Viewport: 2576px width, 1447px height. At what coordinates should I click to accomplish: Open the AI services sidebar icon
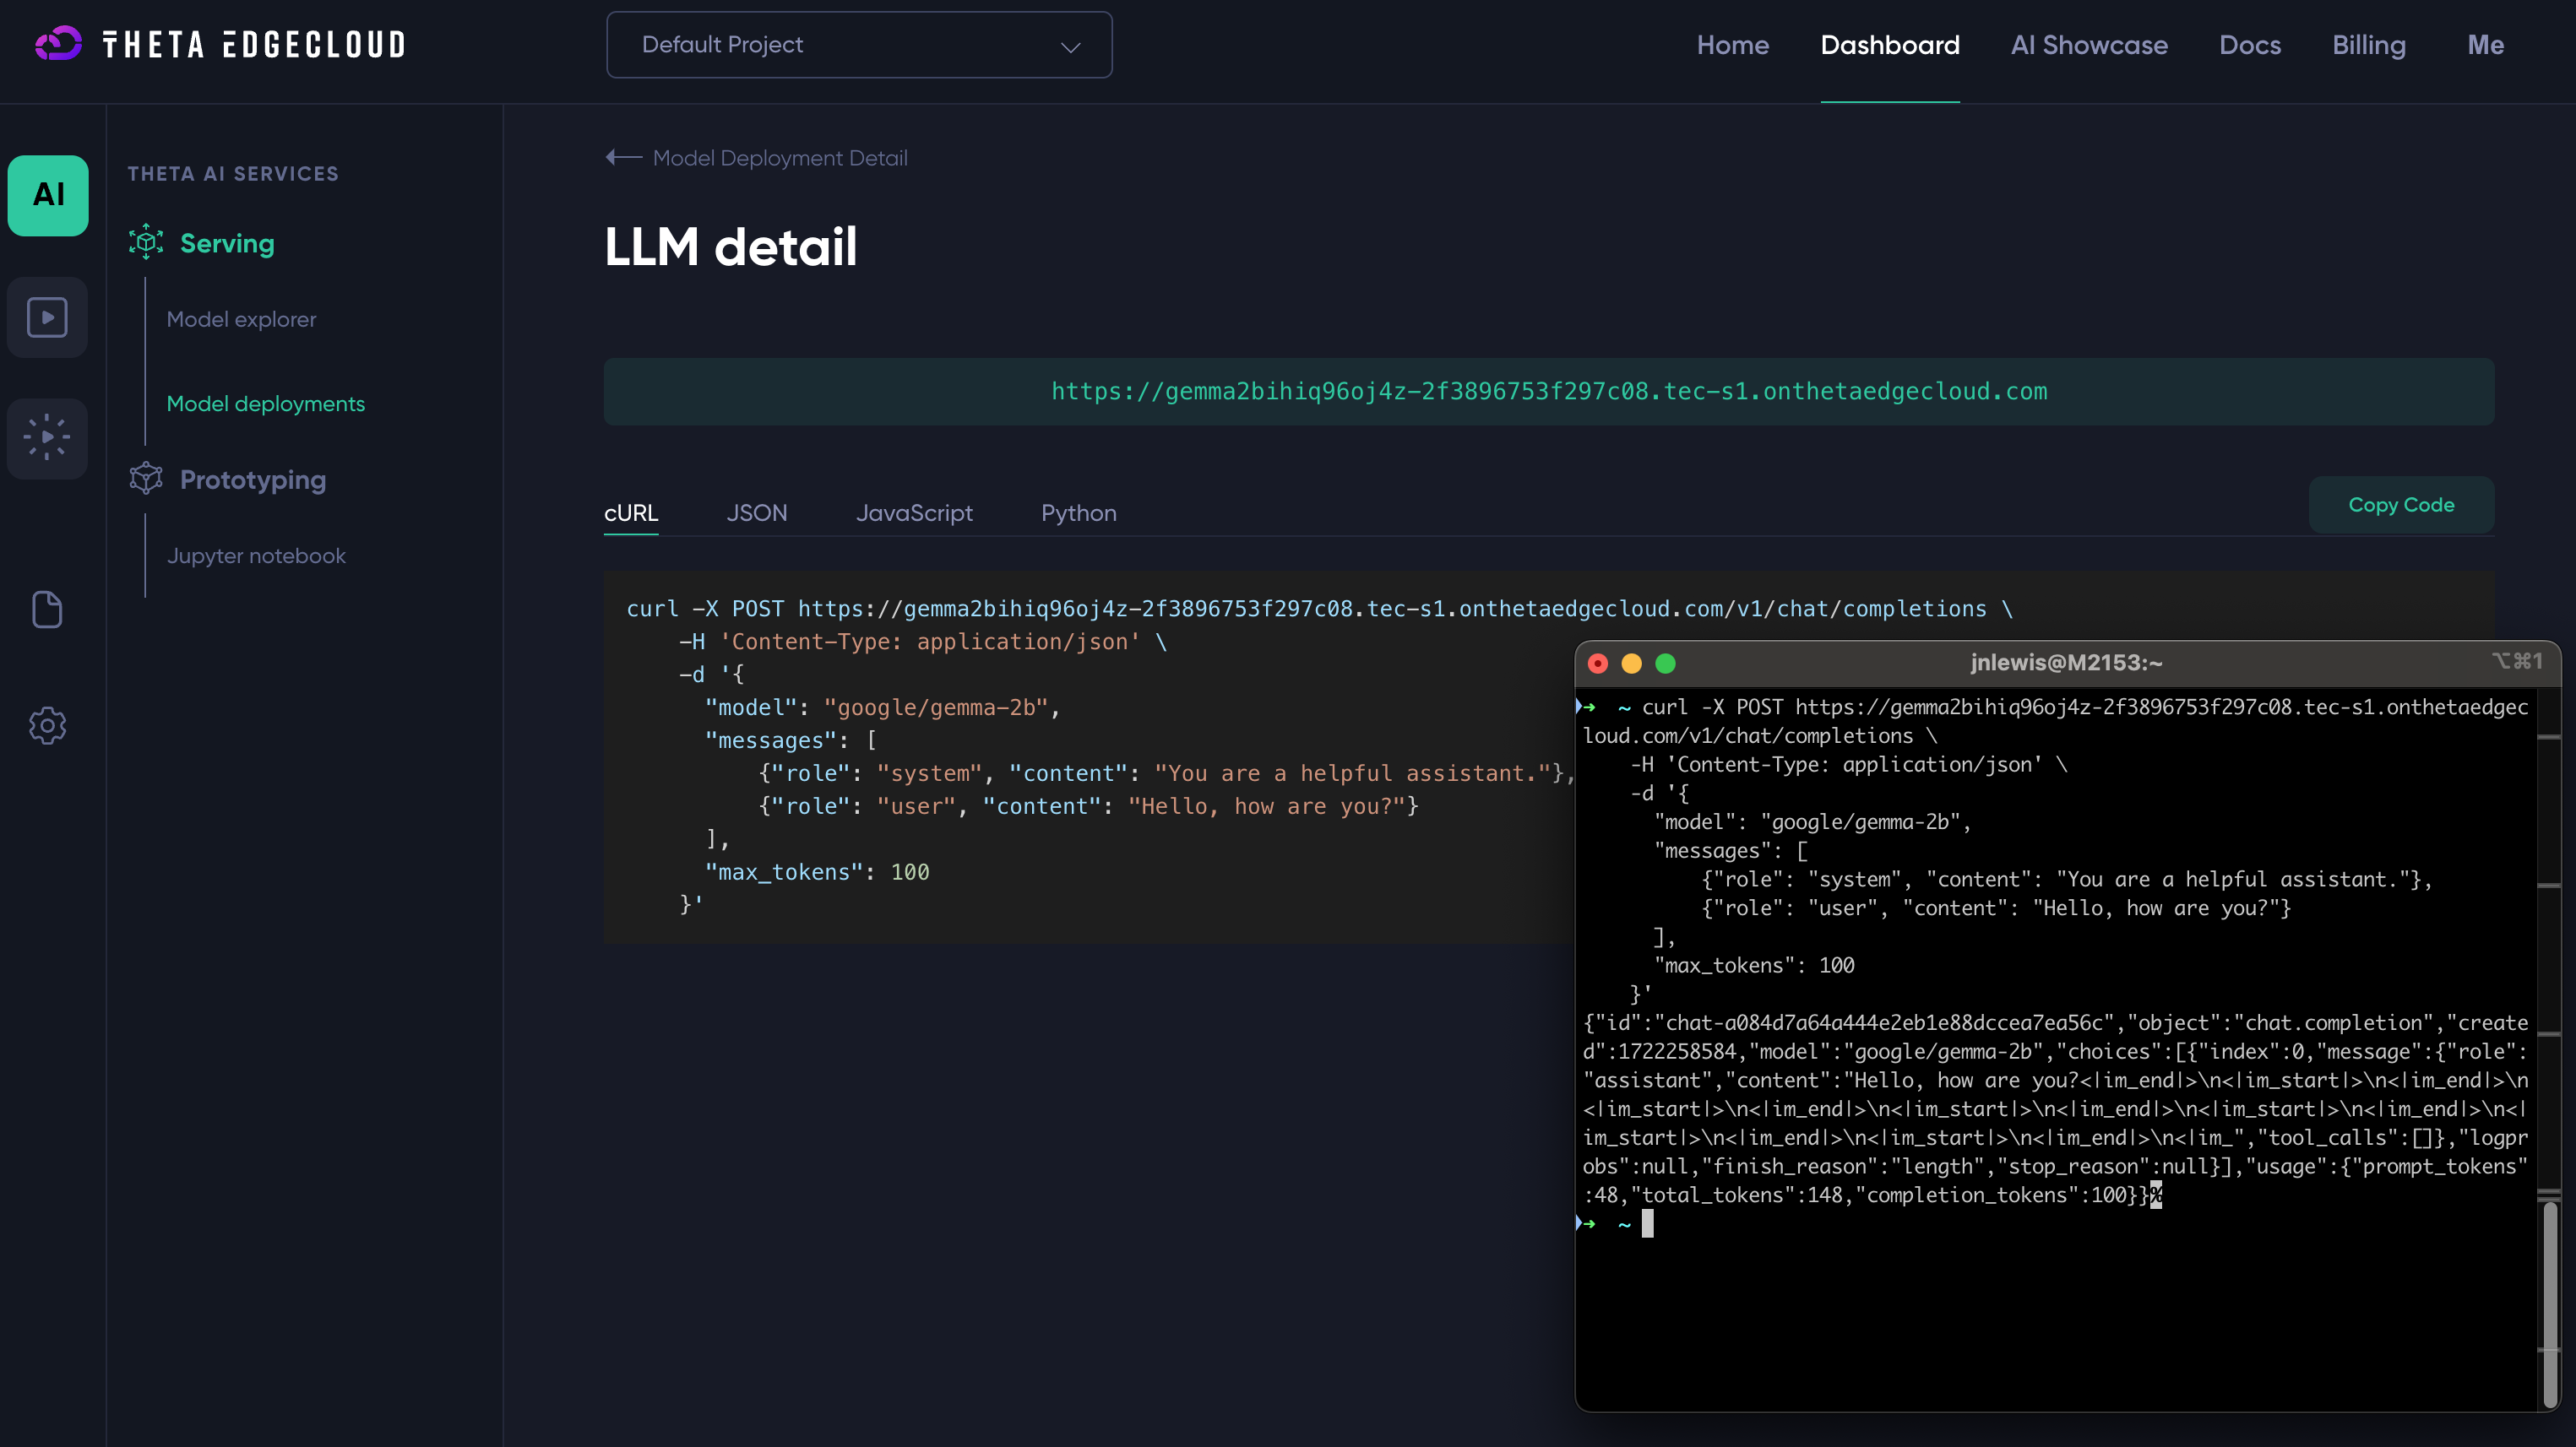[48, 195]
